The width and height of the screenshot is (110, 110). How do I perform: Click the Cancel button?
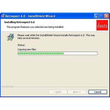coord(98,92)
